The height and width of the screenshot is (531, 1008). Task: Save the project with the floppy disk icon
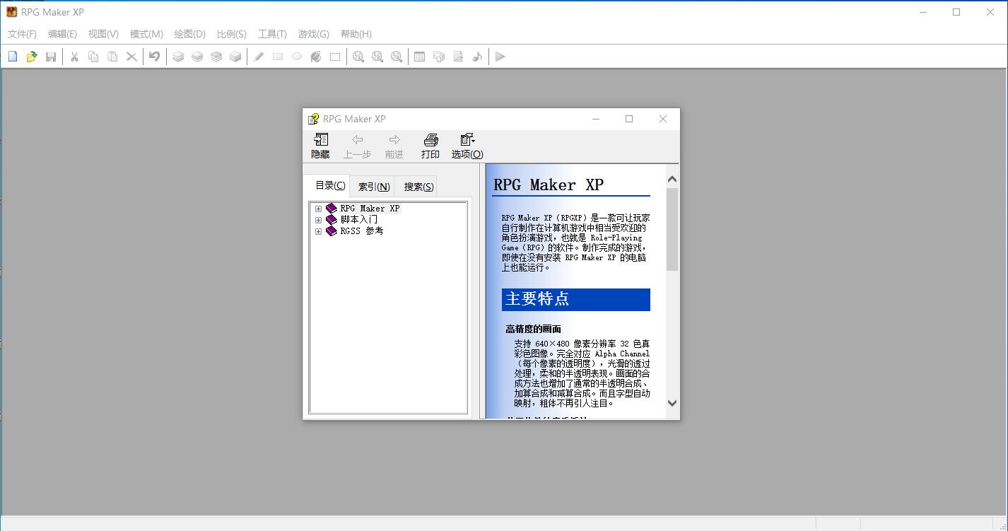(51, 57)
